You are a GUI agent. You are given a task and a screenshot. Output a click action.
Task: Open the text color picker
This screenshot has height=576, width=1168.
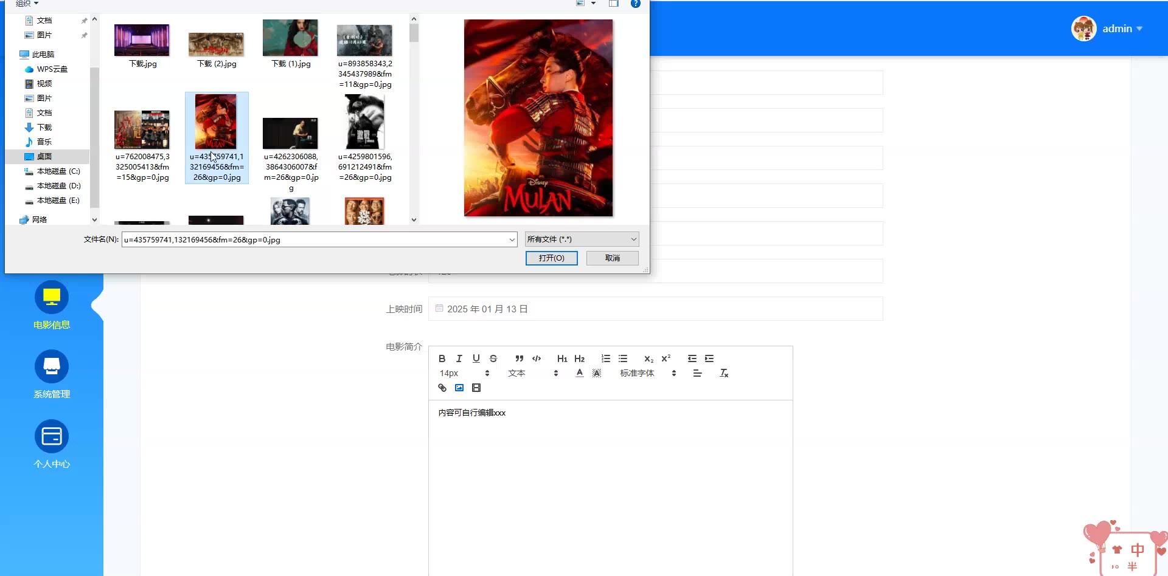580,373
